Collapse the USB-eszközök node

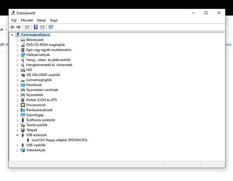(17, 135)
